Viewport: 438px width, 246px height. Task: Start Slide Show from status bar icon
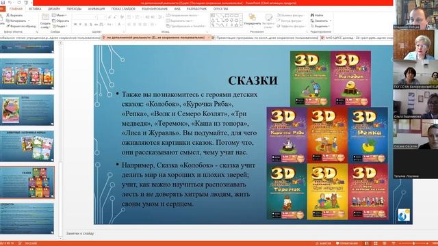[x=394, y=243]
